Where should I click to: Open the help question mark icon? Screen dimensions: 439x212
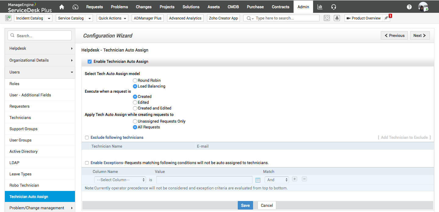(x=409, y=7)
